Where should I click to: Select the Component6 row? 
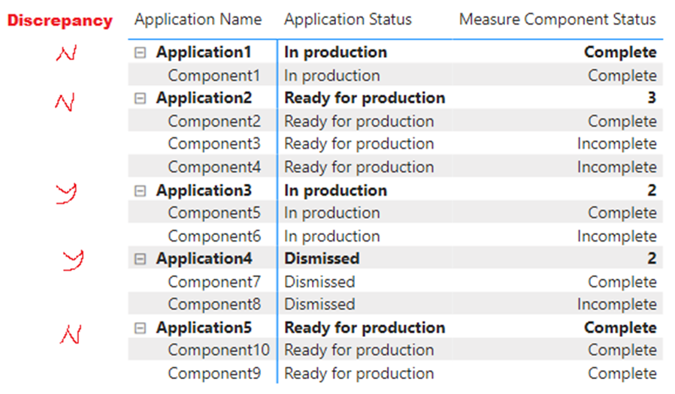point(395,236)
